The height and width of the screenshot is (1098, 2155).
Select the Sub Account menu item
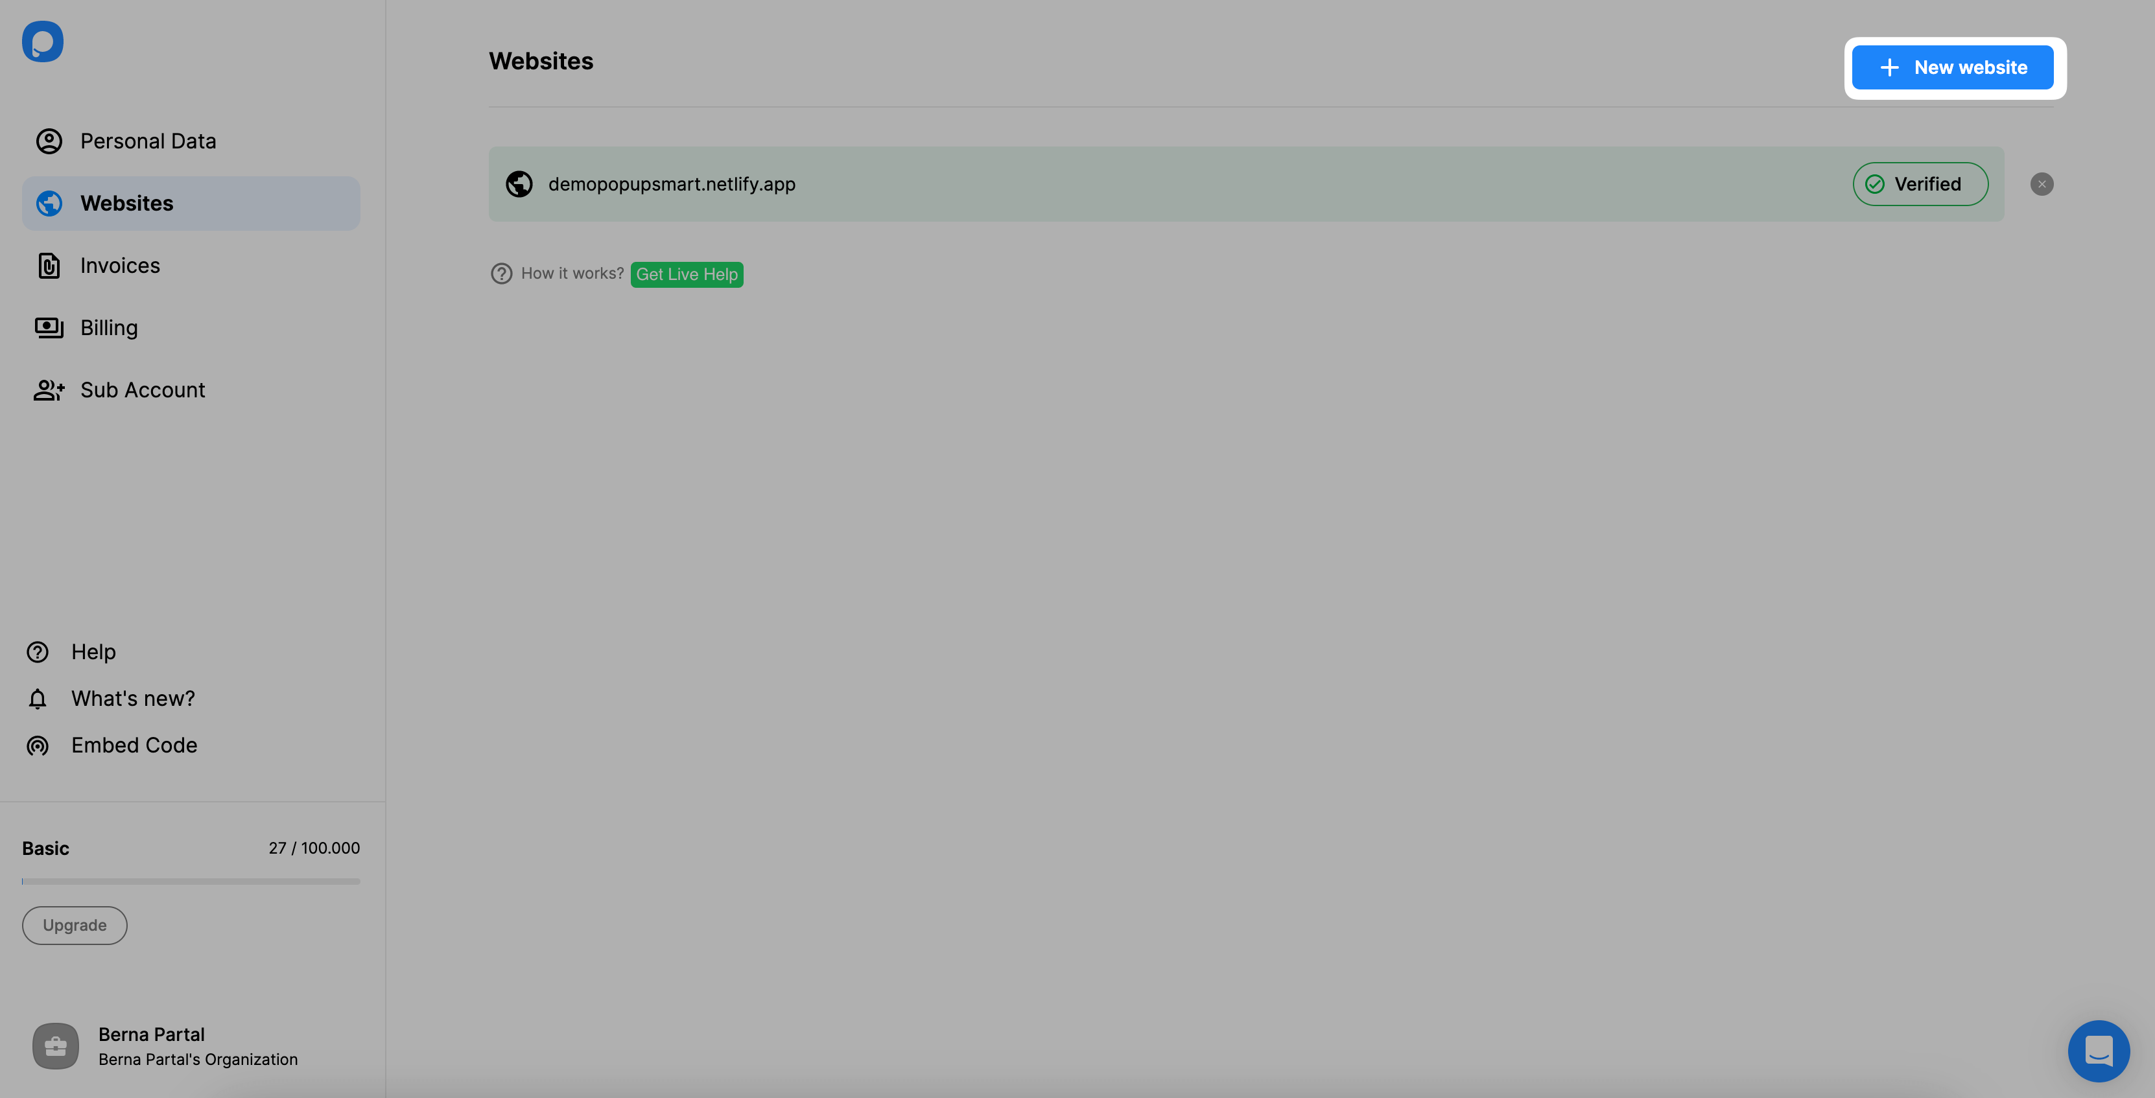pos(143,390)
